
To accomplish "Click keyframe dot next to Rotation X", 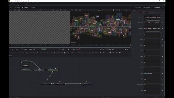I will coord(162,17).
